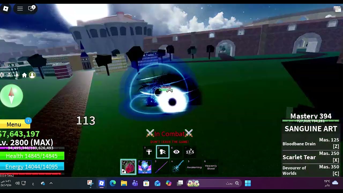
Task: Click the Mastery 394 label
Action: coord(311,116)
